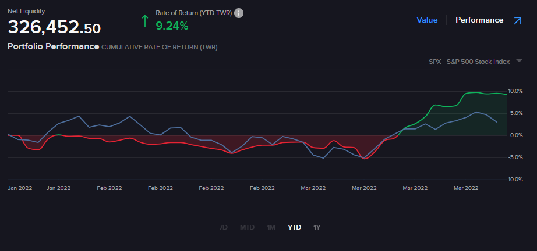
Task: Click the Net Liquidity amount 326,452.50
Action: [54, 27]
